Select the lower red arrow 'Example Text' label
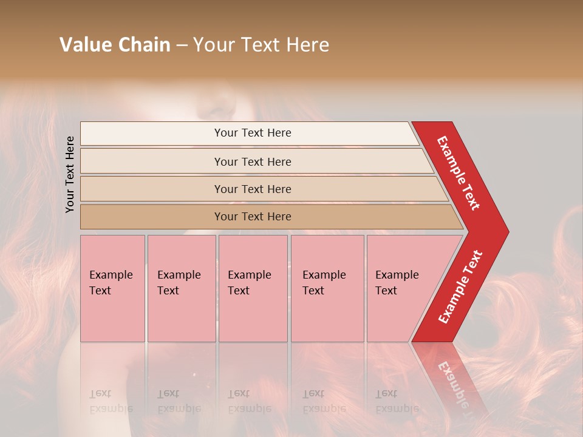This screenshot has width=583, height=437. point(460,286)
